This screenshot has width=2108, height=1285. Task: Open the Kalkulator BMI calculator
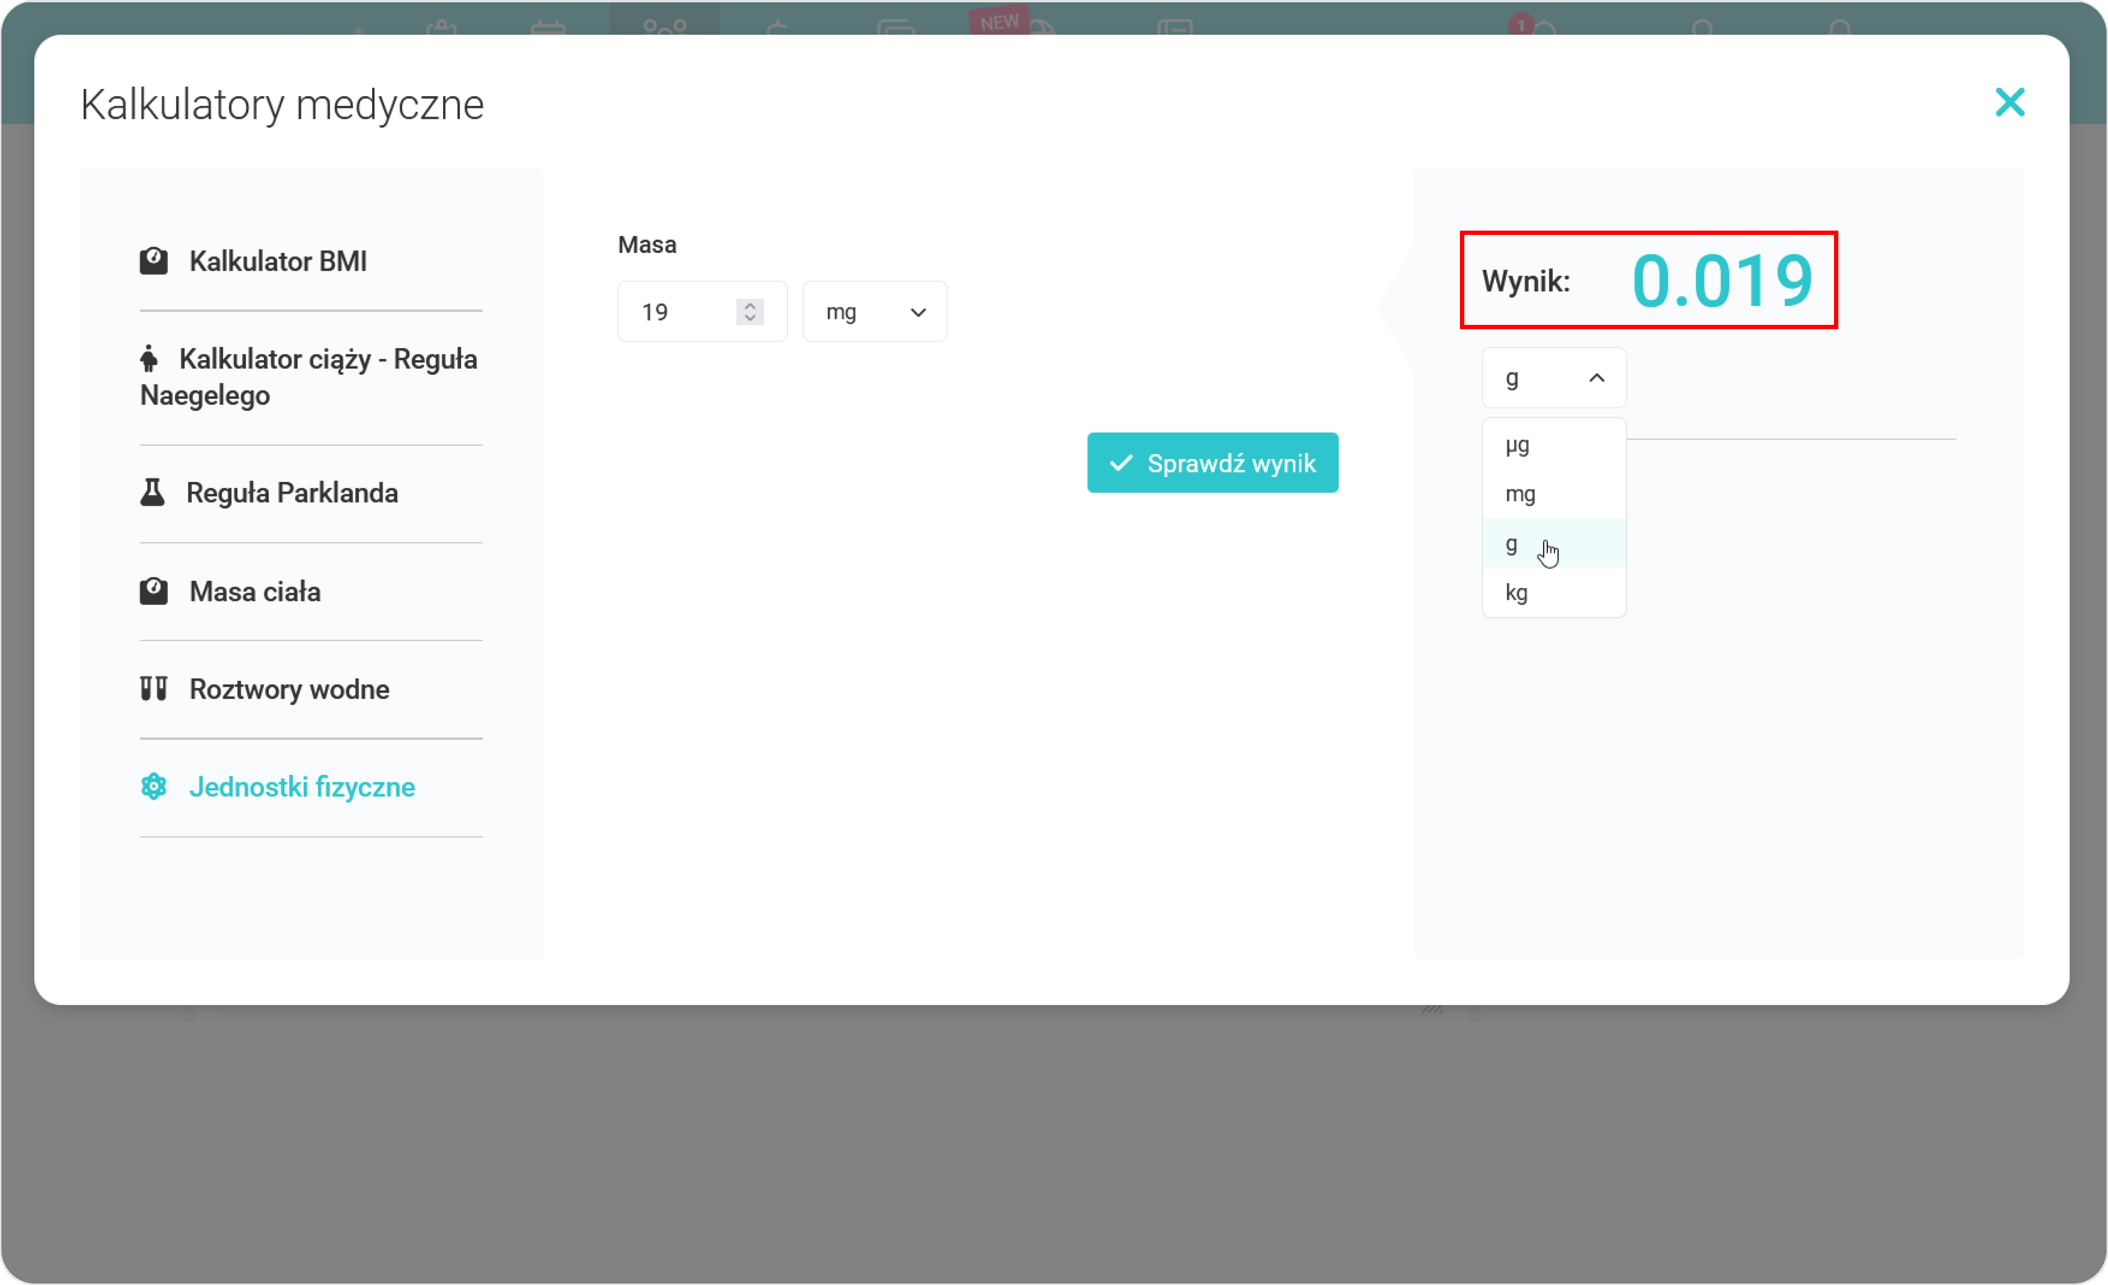[x=277, y=261]
